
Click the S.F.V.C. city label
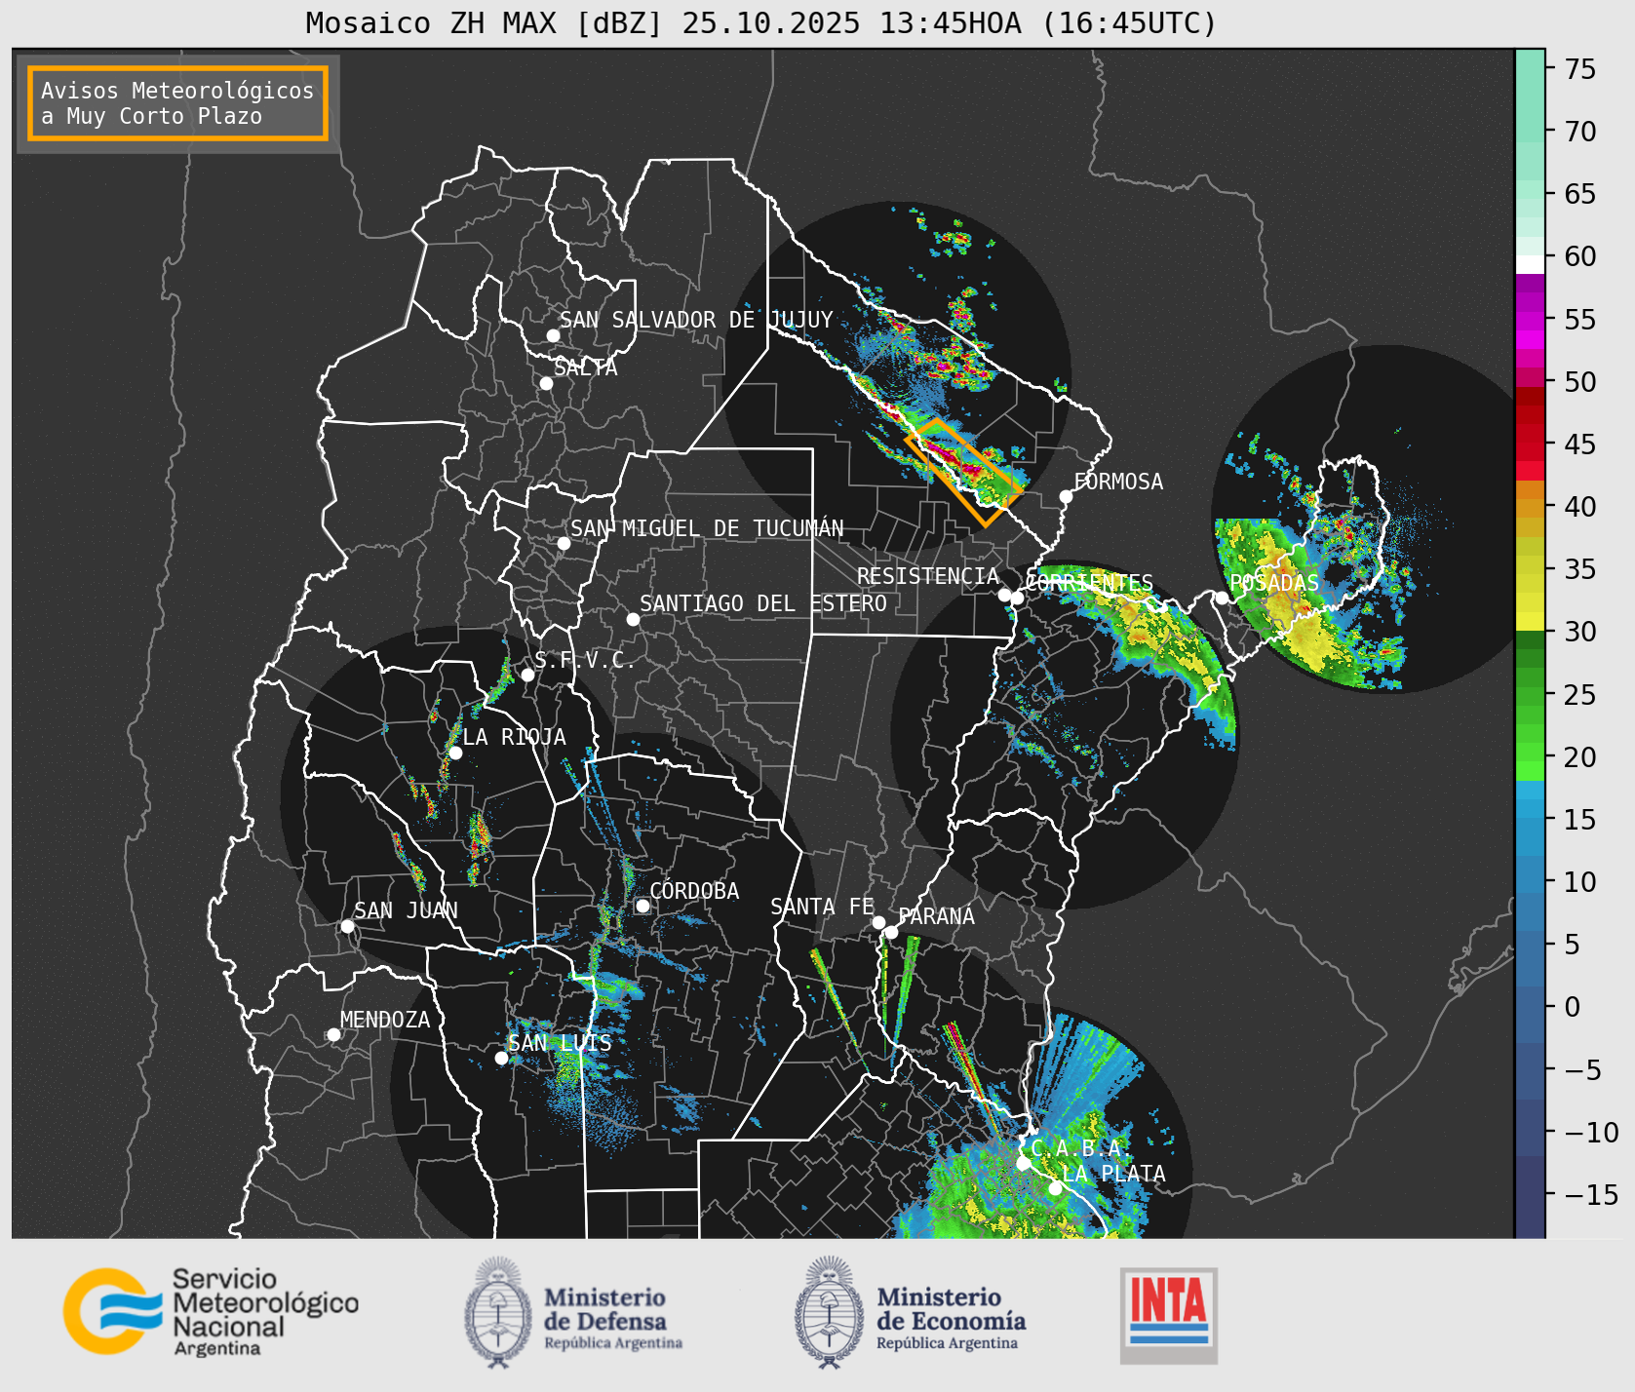585,660
